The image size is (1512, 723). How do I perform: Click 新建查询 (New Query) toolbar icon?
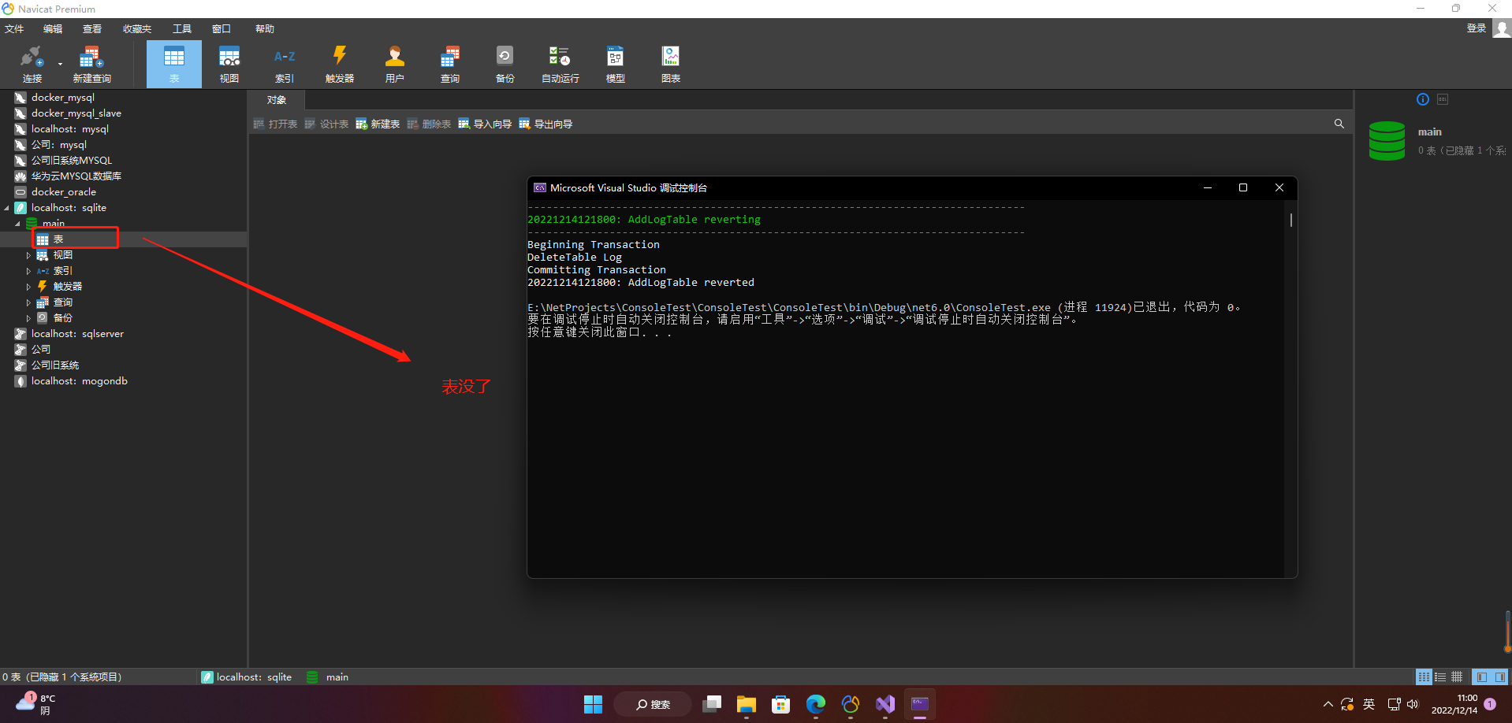click(x=91, y=65)
